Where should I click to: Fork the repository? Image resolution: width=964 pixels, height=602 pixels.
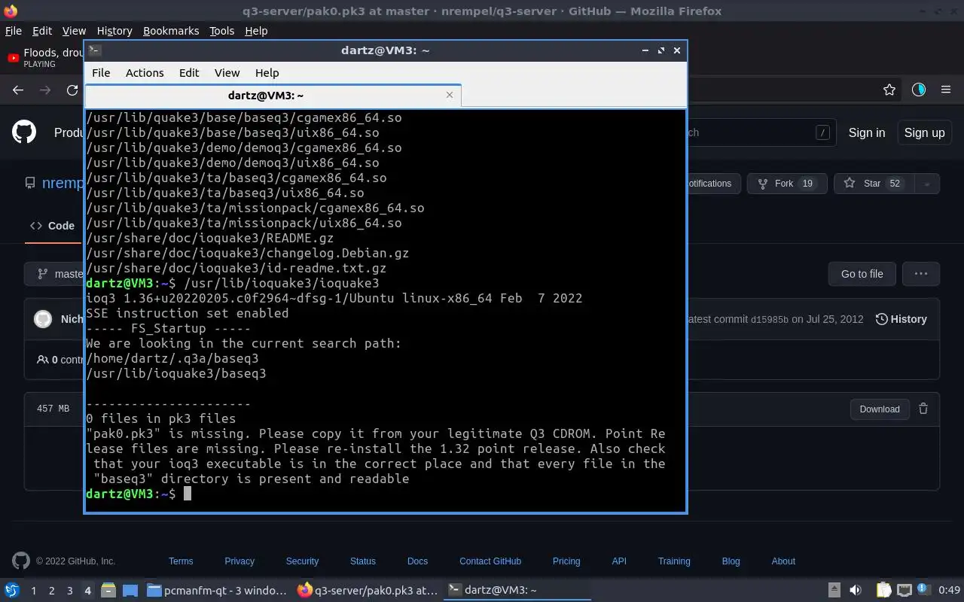coord(787,184)
